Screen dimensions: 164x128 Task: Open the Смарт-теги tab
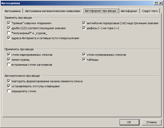click(150, 11)
